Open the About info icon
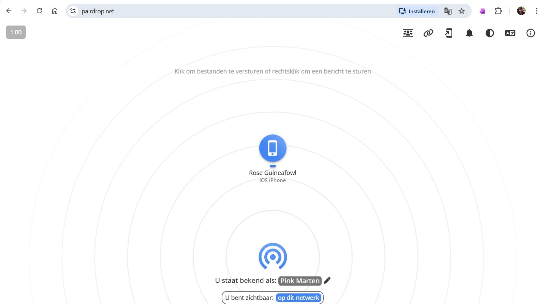 tap(531, 33)
